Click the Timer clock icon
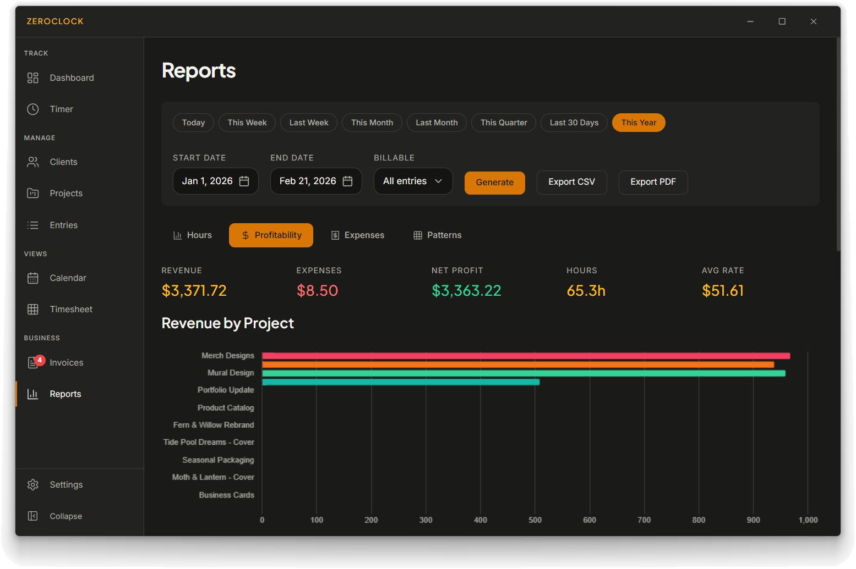Viewport: 856px width, 569px height. coord(33,109)
